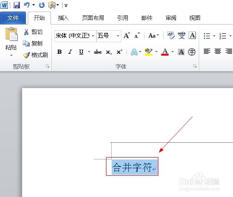Toggle bold formatting

click(x=59, y=52)
